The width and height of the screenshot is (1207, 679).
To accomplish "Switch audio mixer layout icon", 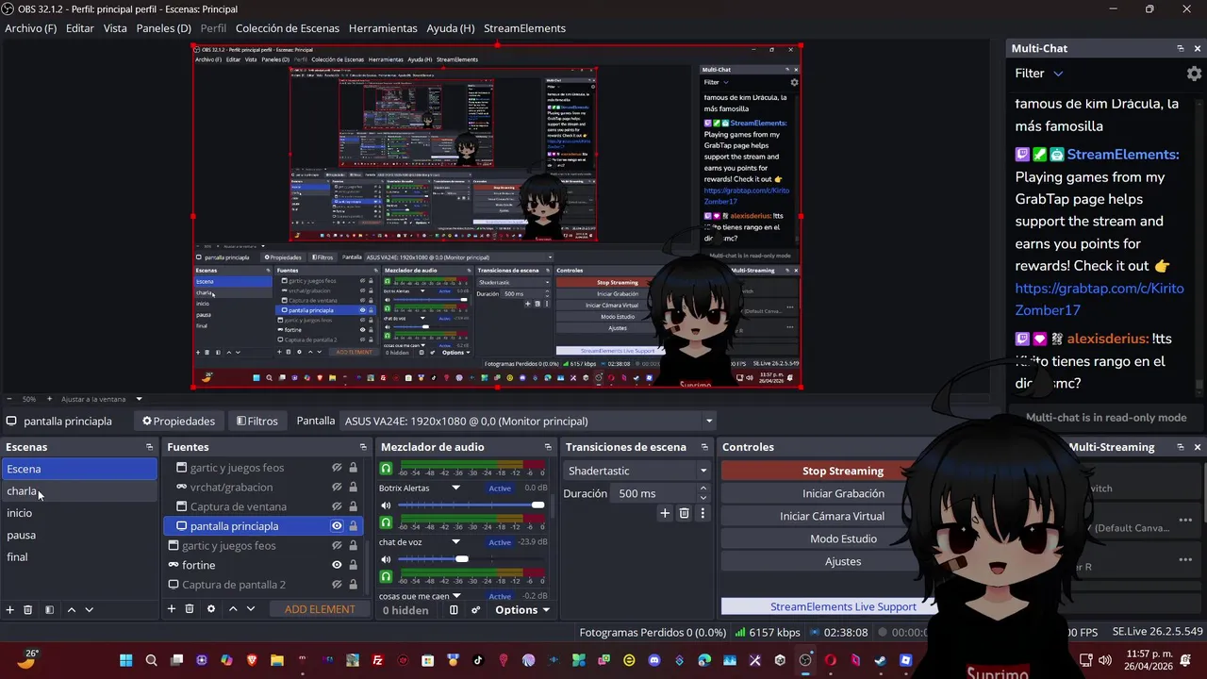I will (x=454, y=610).
